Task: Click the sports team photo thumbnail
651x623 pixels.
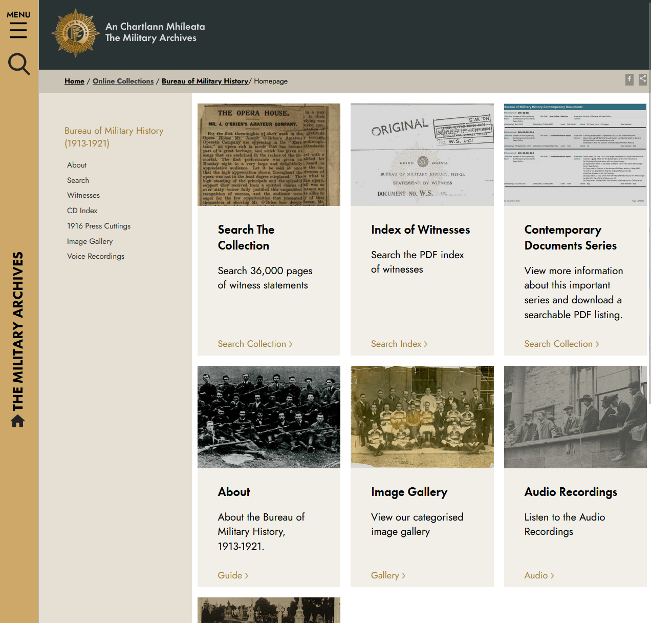Action: click(422, 417)
